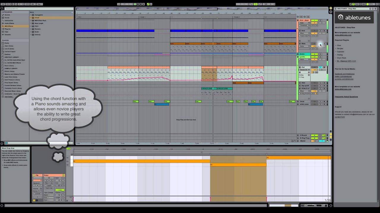380x213 pixels.
Task: Click the transport Stop button
Action: pos(138,4)
